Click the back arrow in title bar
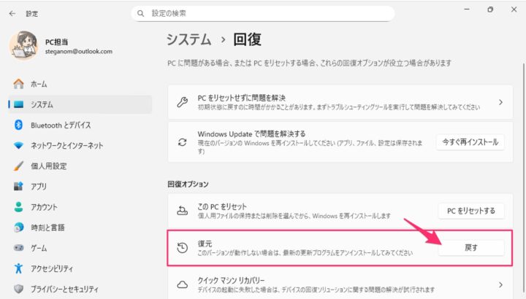Image resolution: width=526 pixels, height=299 pixels. 12,13
